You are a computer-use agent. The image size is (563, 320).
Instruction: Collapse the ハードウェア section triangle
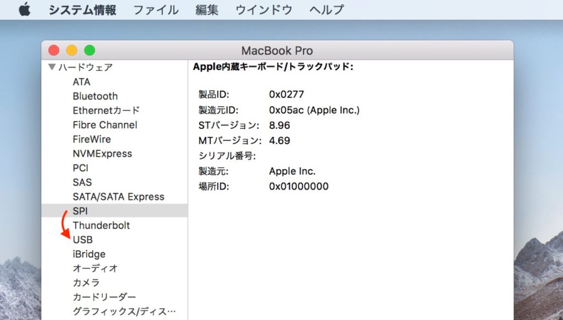[x=51, y=67]
